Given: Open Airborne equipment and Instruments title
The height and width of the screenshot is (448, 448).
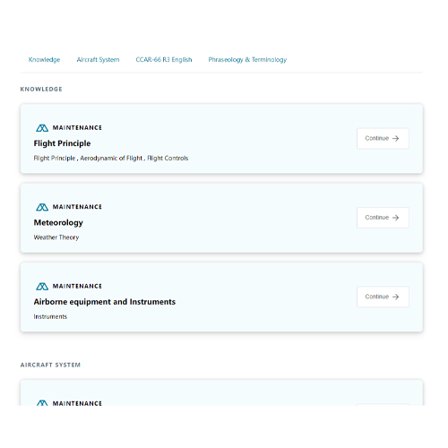Looking at the screenshot, I should (105, 302).
